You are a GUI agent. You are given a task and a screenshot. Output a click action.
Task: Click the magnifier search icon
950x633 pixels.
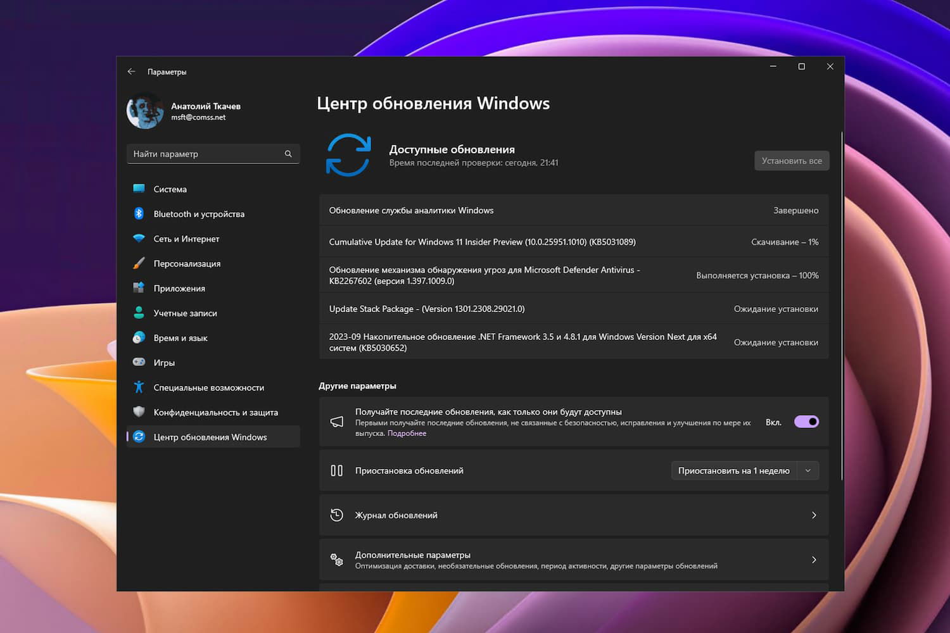[x=288, y=154]
